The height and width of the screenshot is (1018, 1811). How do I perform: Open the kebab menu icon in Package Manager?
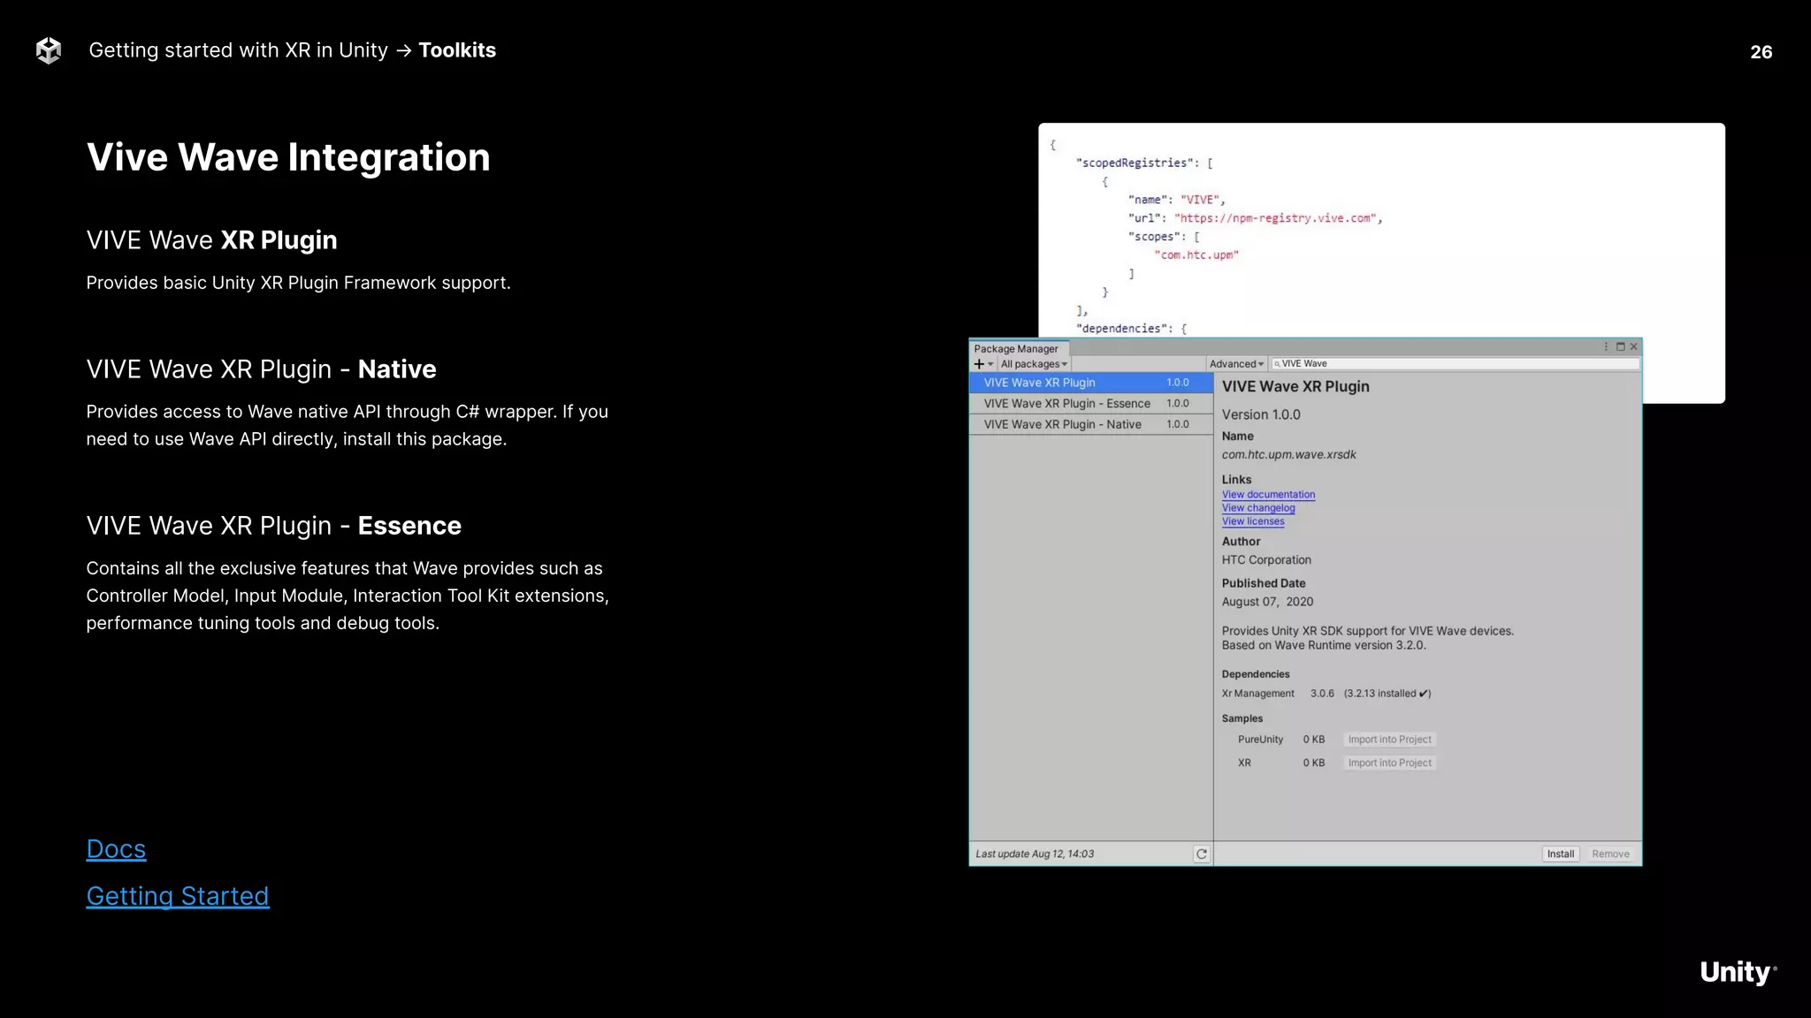point(1606,346)
